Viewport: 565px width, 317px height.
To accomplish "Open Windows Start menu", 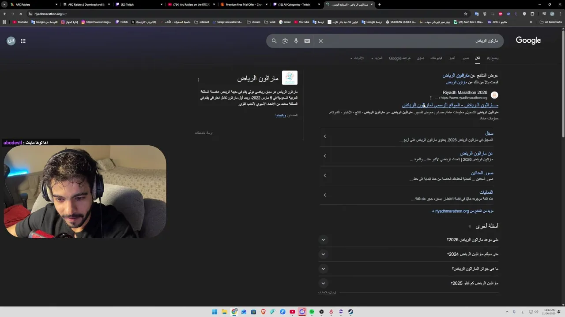I will [215, 312].
